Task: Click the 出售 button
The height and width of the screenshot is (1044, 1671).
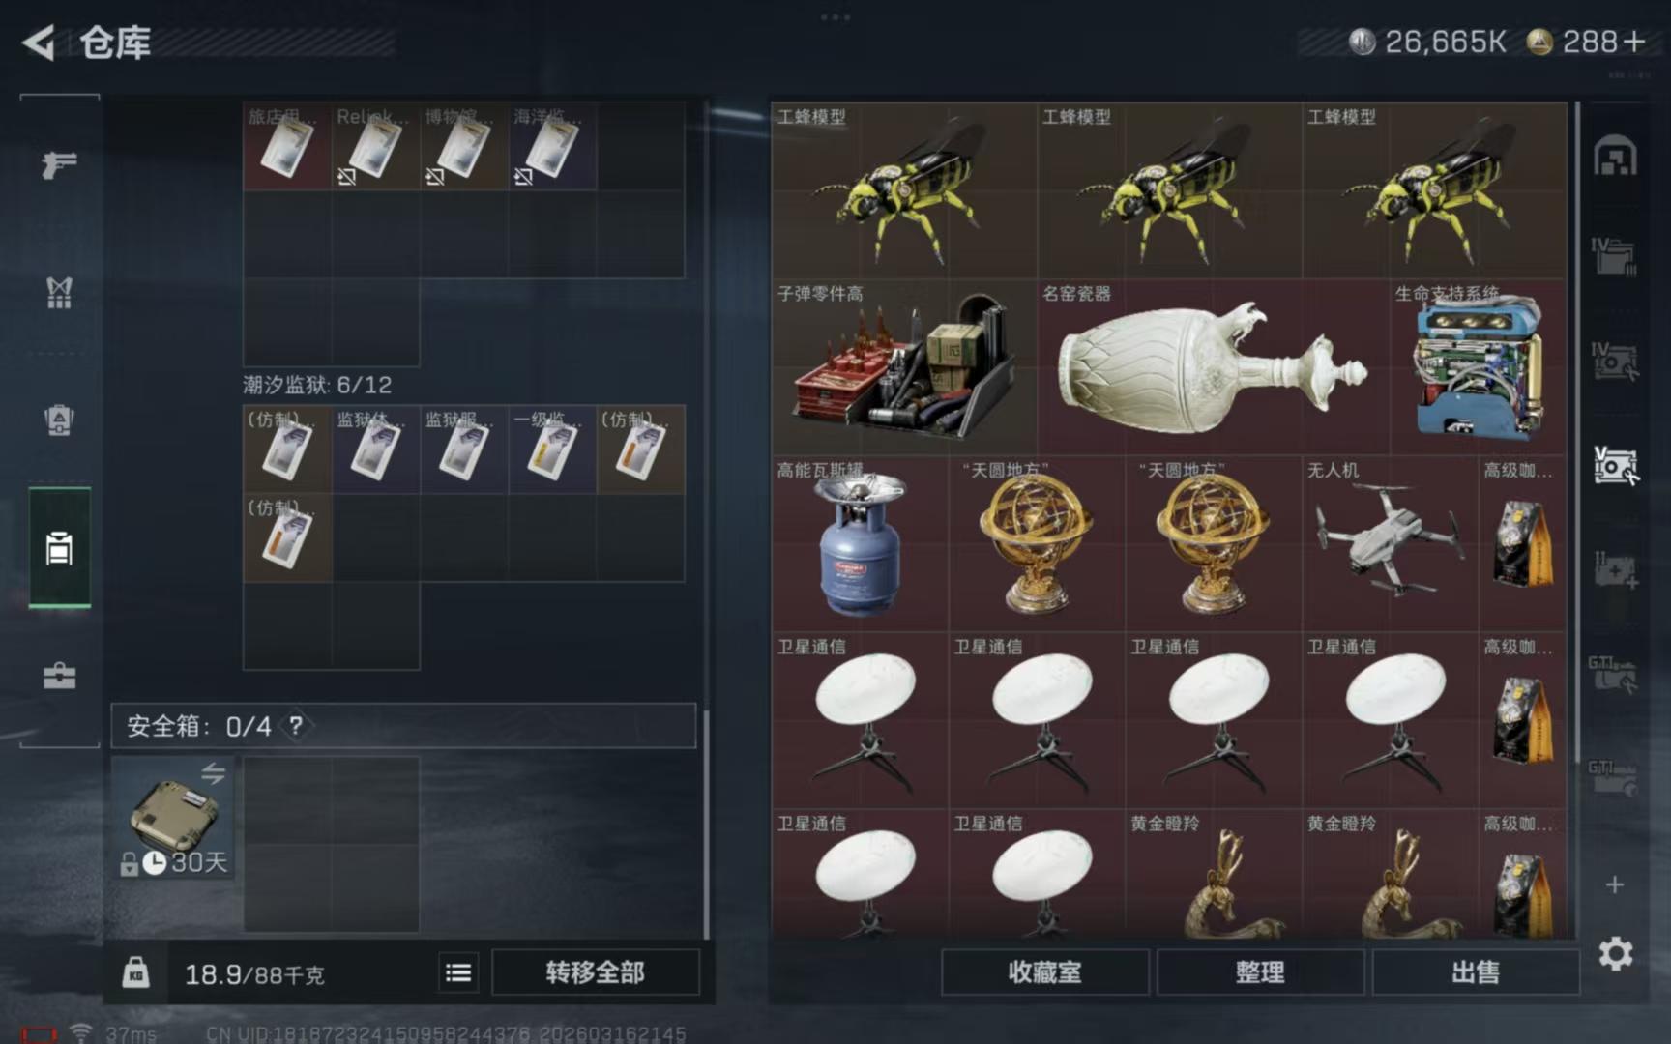Action: tap(1476, 972)
